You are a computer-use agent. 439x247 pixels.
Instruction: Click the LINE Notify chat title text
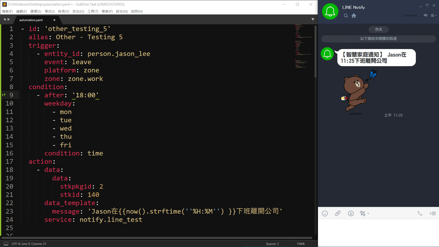pos(354,7)
